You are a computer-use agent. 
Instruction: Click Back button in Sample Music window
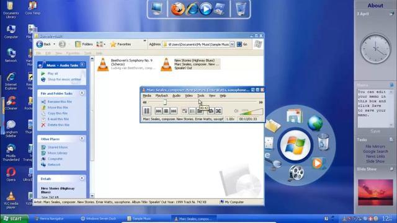click(43, 44)
